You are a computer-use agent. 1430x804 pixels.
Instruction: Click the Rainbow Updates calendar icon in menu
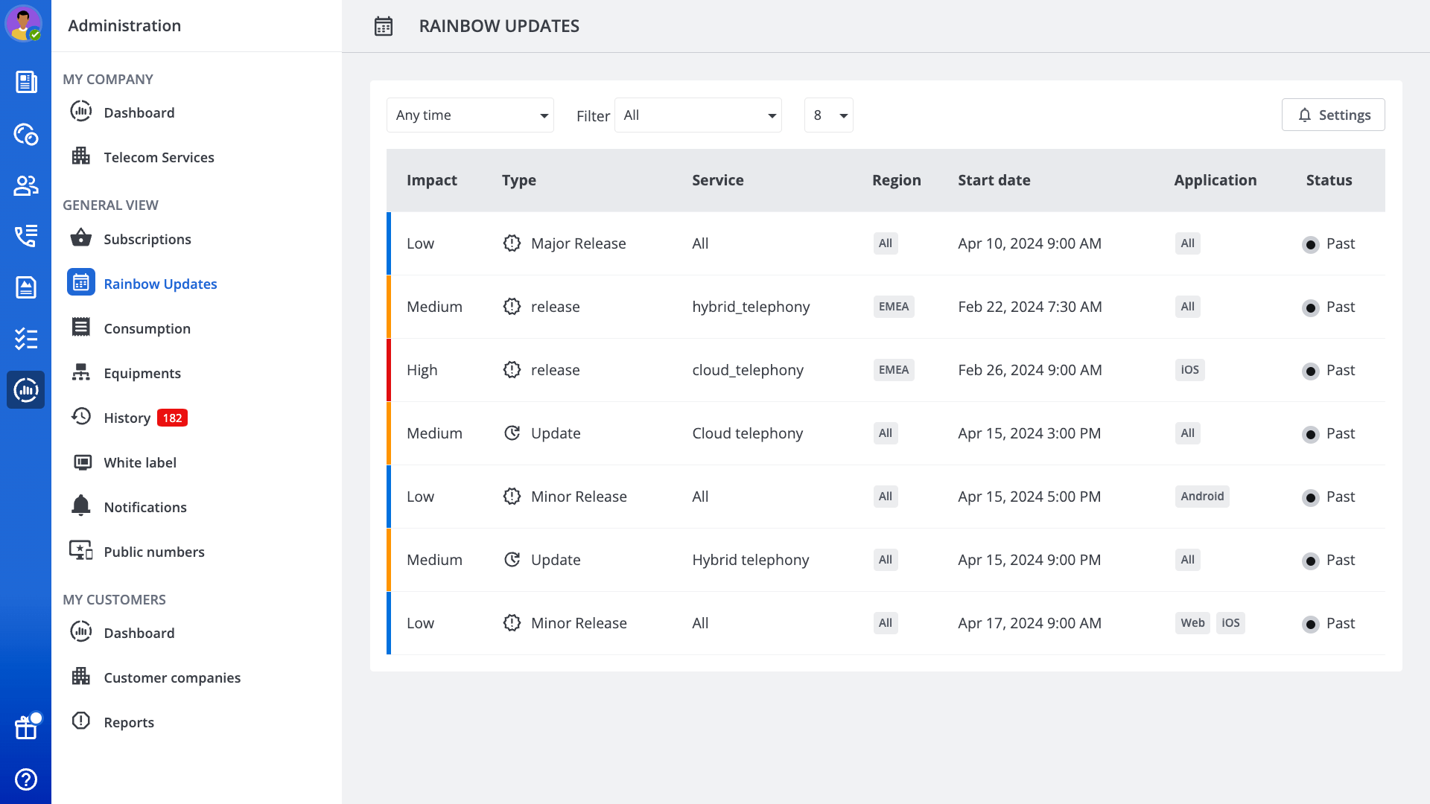click(80, 283)
